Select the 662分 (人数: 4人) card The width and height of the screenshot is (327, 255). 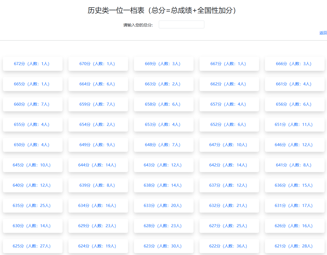(229, 84)
